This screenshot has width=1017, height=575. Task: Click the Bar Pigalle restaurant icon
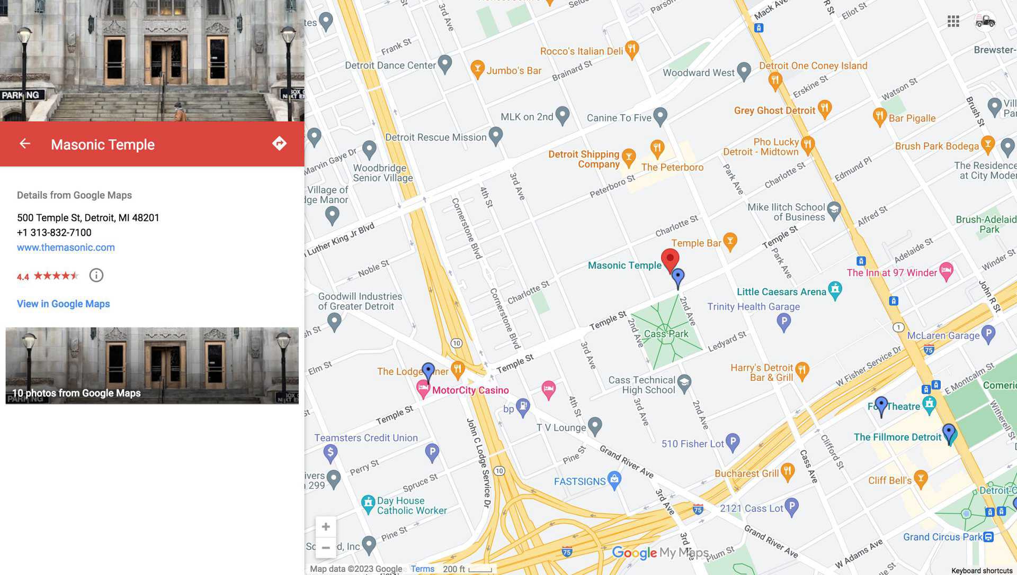coord(879,117)
